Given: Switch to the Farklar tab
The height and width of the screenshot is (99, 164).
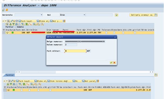Looking at the screenshot, I should pyautogui.click(x=10, y=75).
